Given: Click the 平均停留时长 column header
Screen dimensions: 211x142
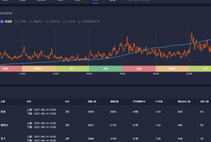Looking at the screenshot, I should (139, 101).
